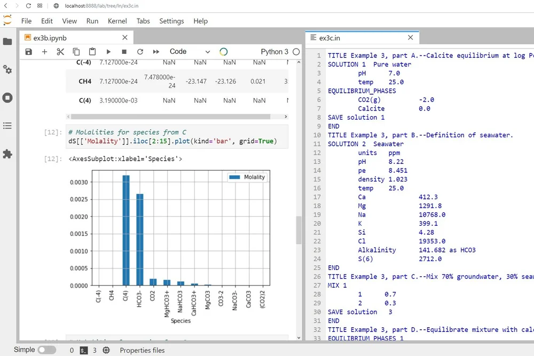Save the ex3b.ipynb notebook
The width and height of the screenshot is (534, 356).
click(28, 52)
